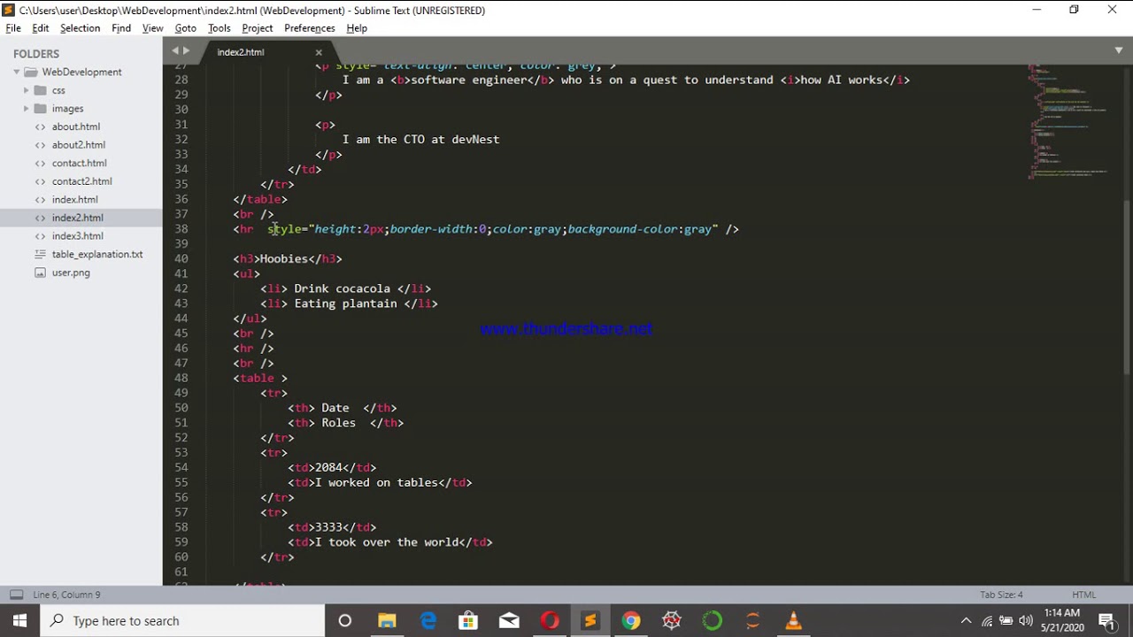The height and width of the screenshot is (637, 1133).
Task: Click the user.png image file icon
Action: (x=40, y=272)
